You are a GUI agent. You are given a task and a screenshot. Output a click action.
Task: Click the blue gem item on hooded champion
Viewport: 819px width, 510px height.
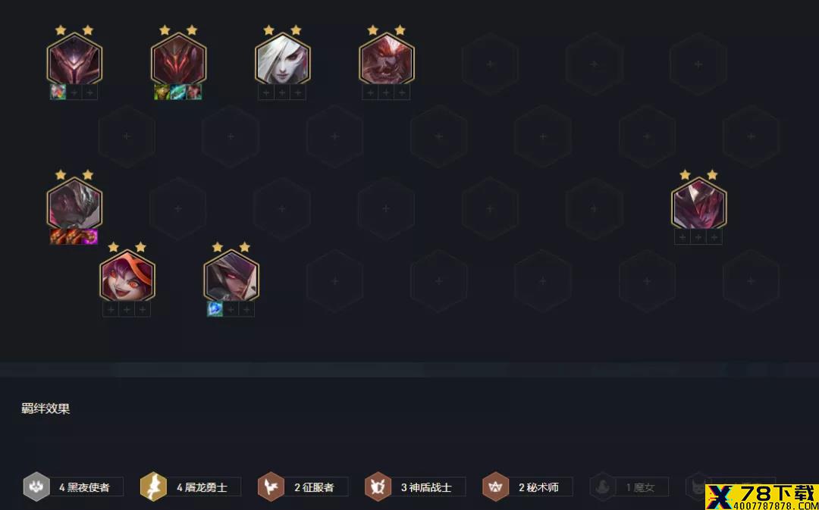coord(215,309)
